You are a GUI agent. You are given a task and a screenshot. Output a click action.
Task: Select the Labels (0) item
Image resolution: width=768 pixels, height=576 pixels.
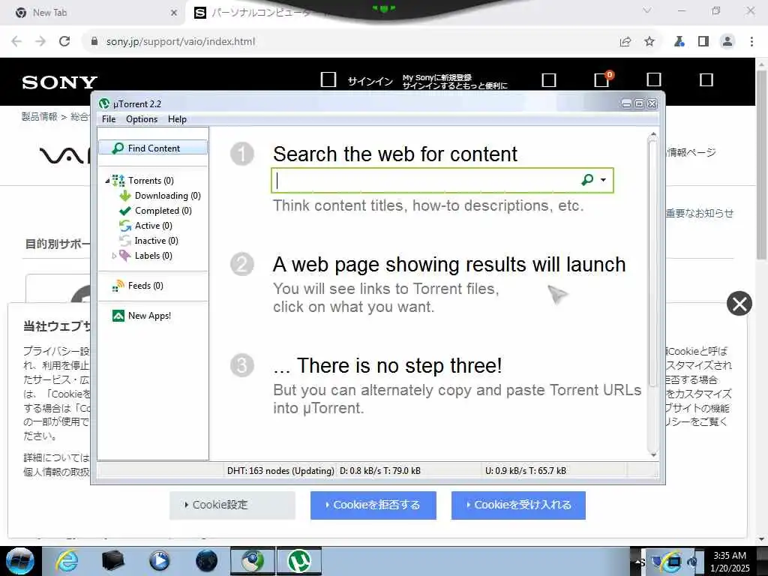click(x=153, y=256)
